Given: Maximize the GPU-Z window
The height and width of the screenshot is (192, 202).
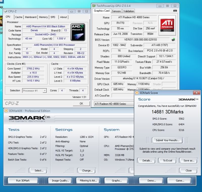Looking at the screenshot, I should click(x=167, y=6).
